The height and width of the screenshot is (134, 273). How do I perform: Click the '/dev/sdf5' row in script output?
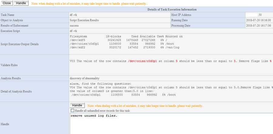(x=118, y=40)
